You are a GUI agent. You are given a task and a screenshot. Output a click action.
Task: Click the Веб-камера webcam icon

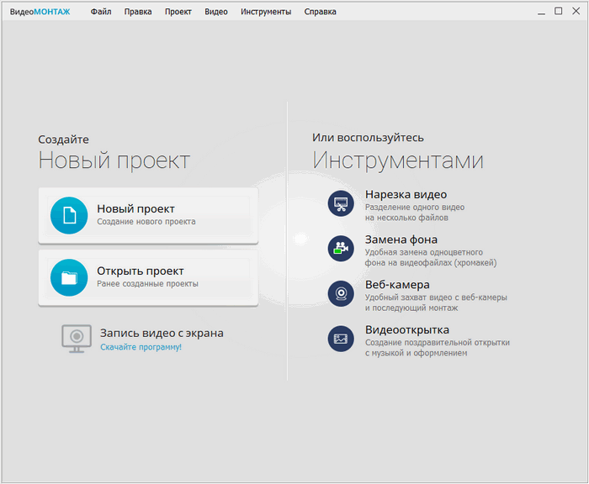(x=341, y=293)
